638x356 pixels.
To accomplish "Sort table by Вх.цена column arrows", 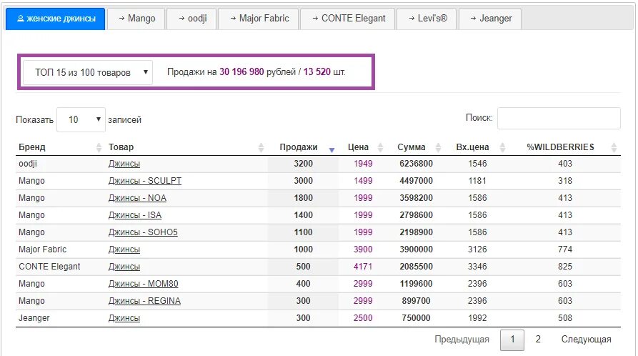I will pyautogui.click(x=502, y=147).
